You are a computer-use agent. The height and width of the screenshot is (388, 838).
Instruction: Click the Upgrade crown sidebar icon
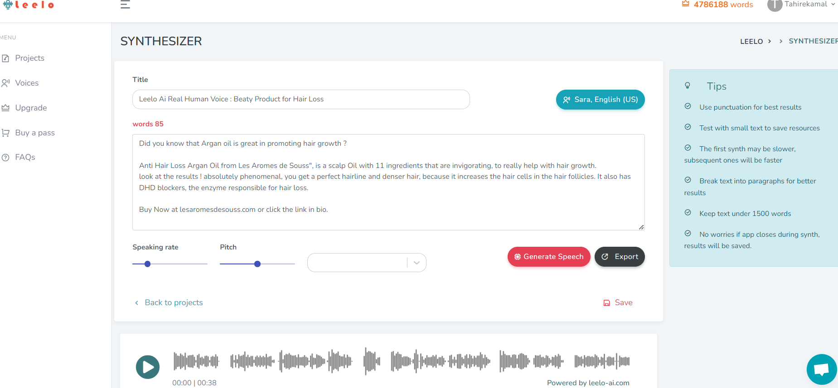tap(5, 108)
